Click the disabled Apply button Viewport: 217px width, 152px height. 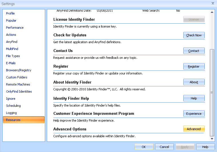[x=185, y=147]
